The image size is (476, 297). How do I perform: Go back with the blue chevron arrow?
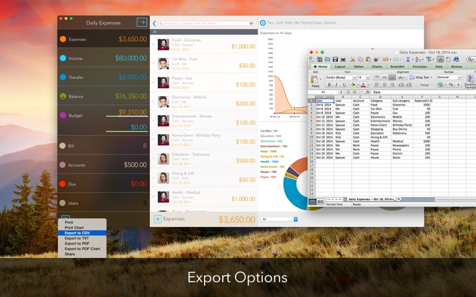click(154, 23)
